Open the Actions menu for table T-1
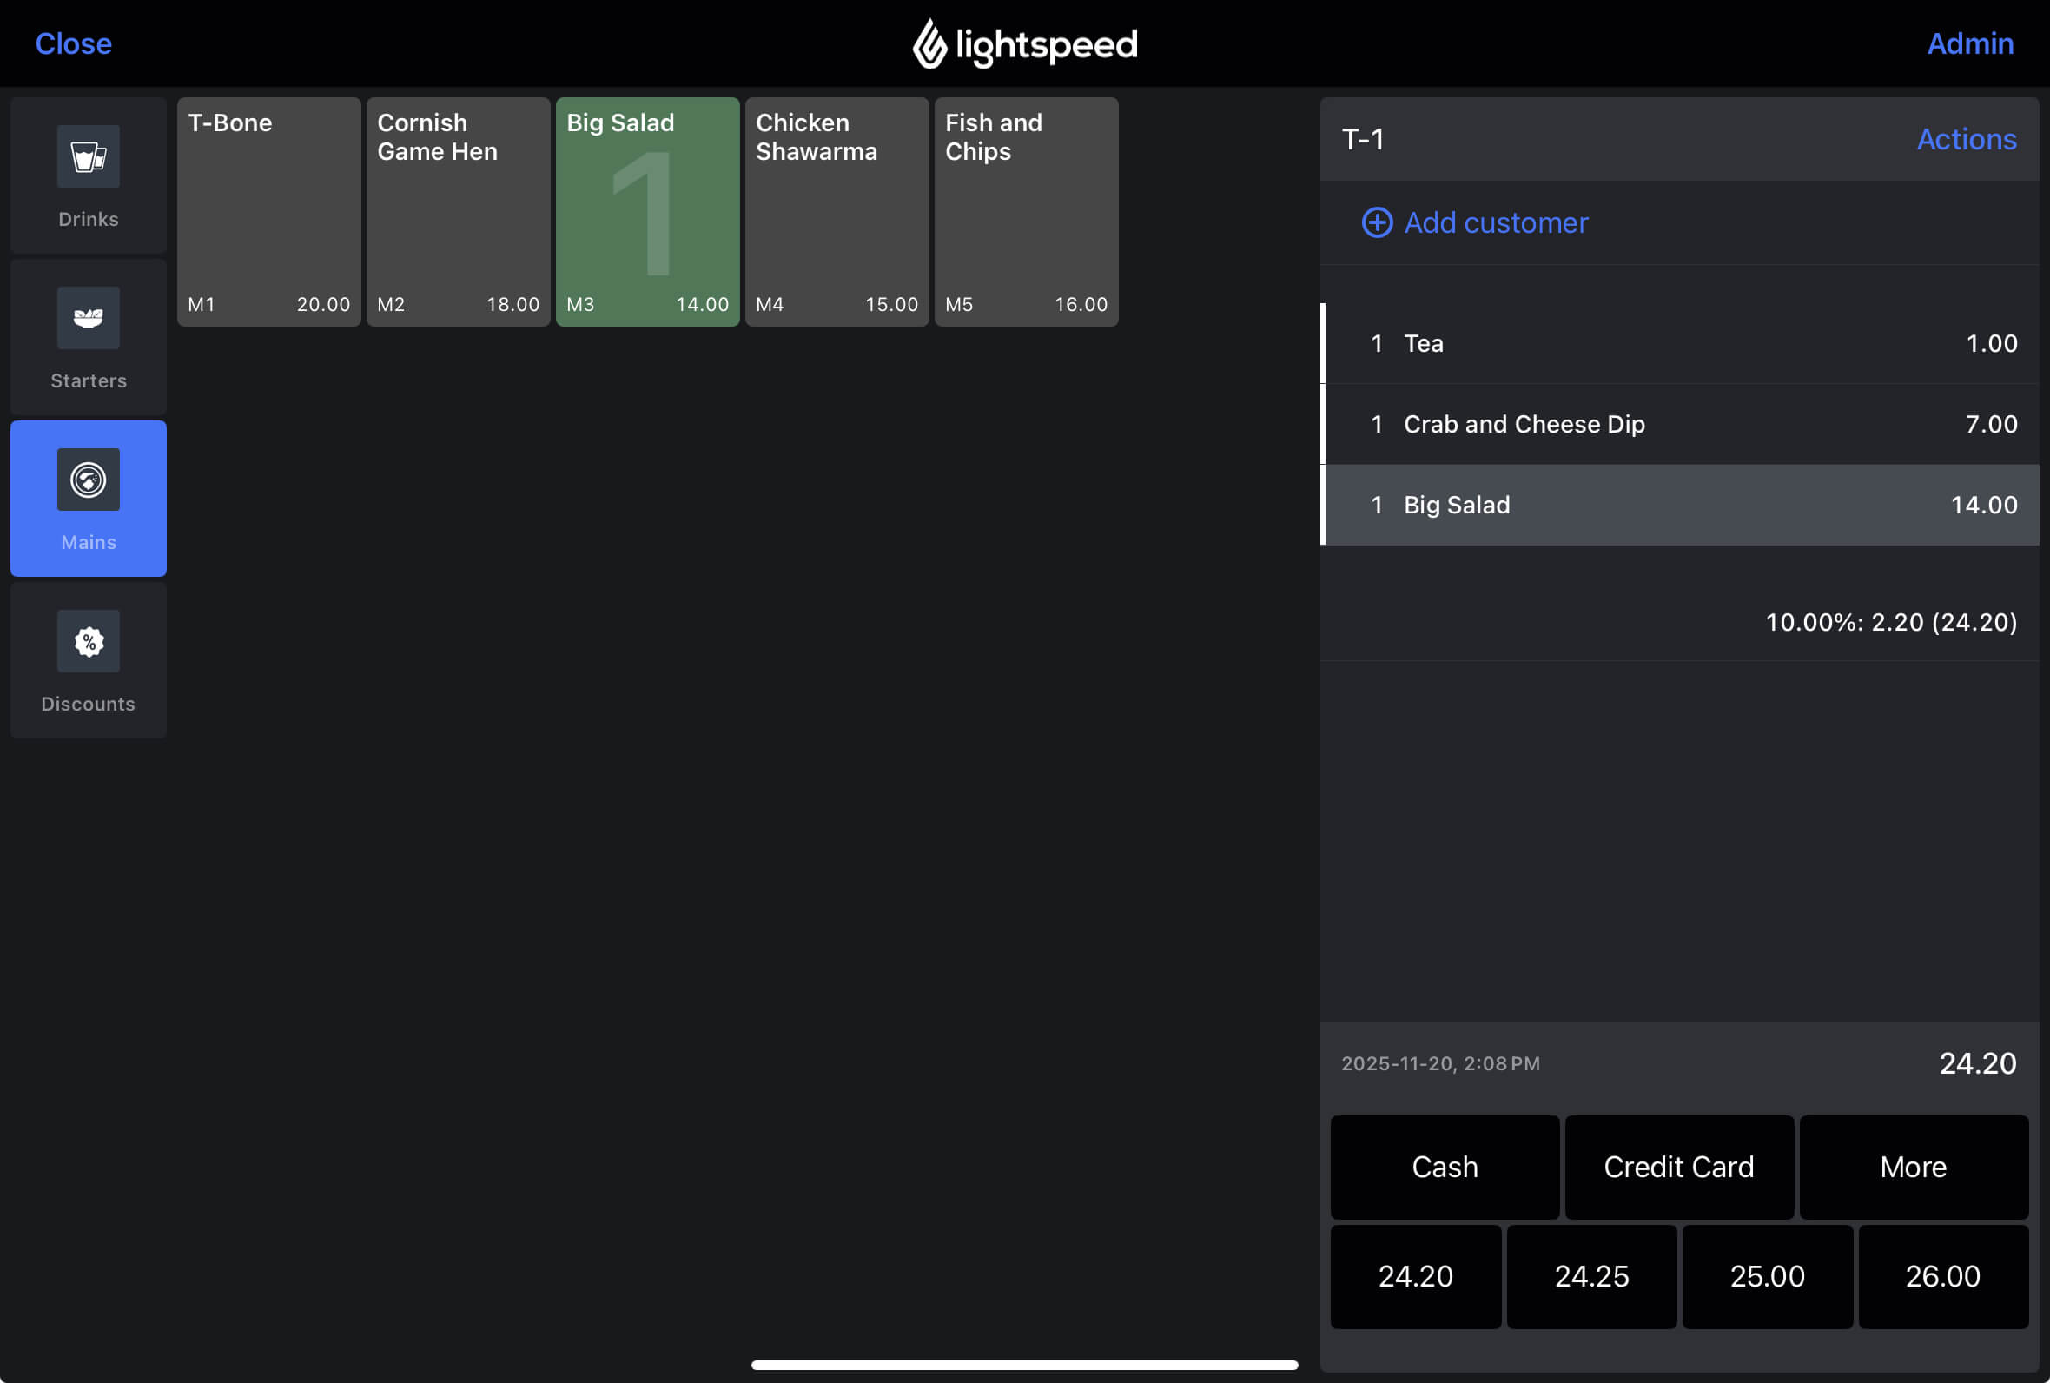 [1967, 138]
